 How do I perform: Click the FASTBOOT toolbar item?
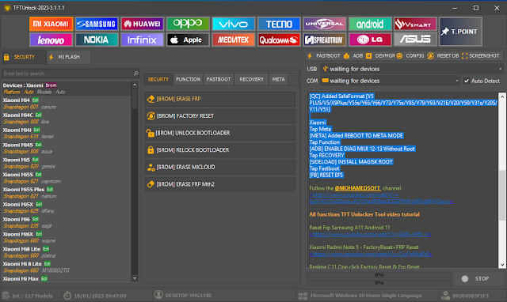(324, 56)
